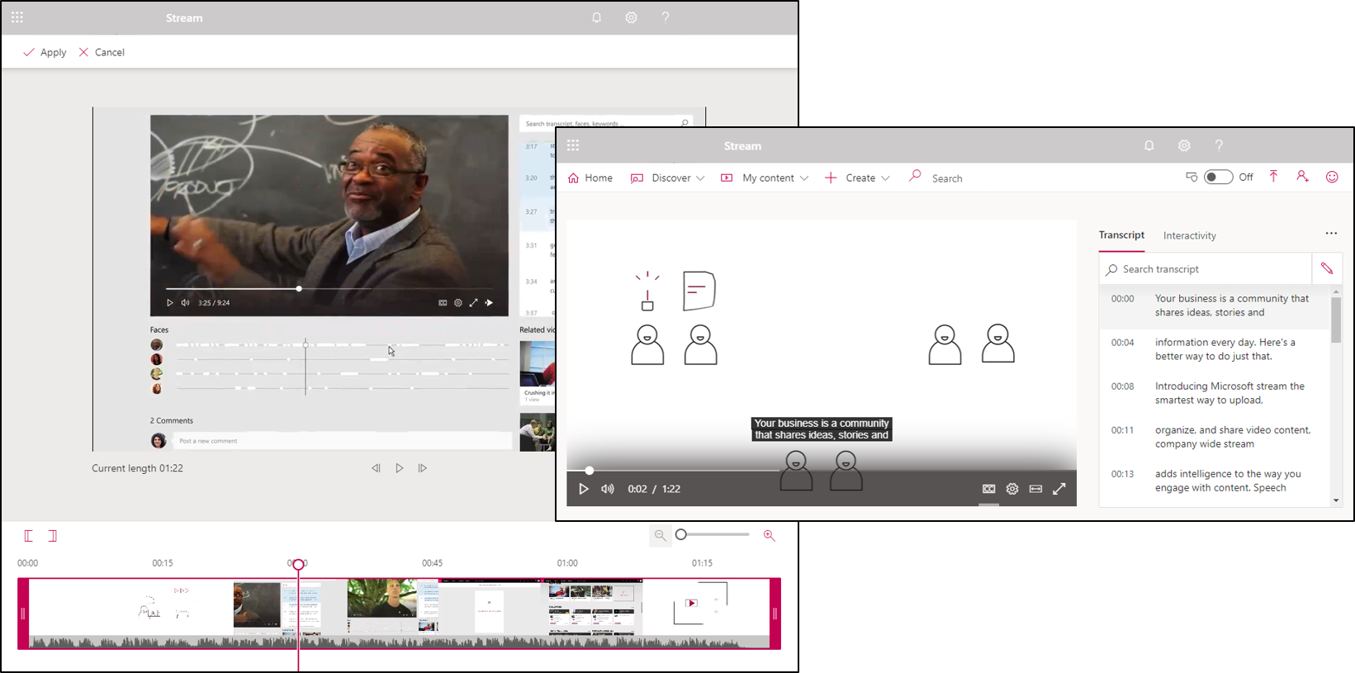Click the transcript scrollbar thumb
Image resolution: width=1355 pixels, height=673 pixels.
[1336, 320]
